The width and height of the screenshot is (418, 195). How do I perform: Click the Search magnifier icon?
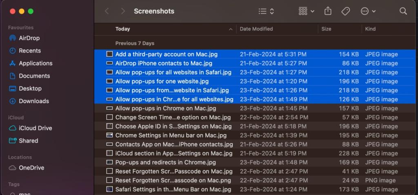[403, 11]
